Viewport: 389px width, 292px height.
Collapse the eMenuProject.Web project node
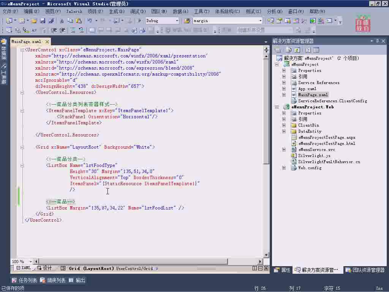(277, 107)
